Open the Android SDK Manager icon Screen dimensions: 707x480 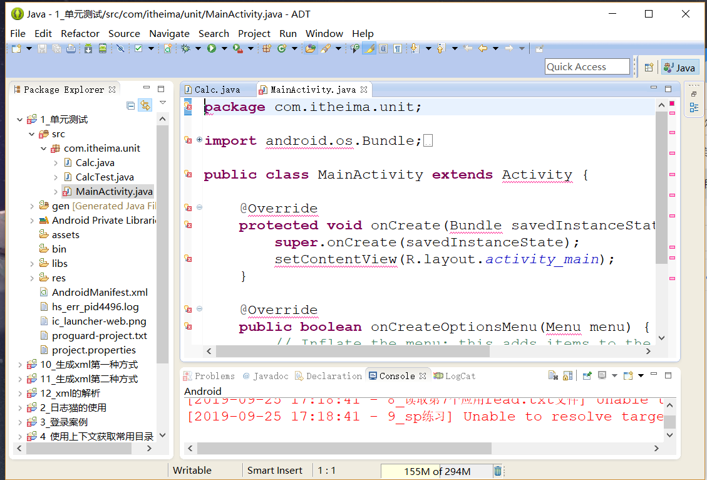pos(88,48)
